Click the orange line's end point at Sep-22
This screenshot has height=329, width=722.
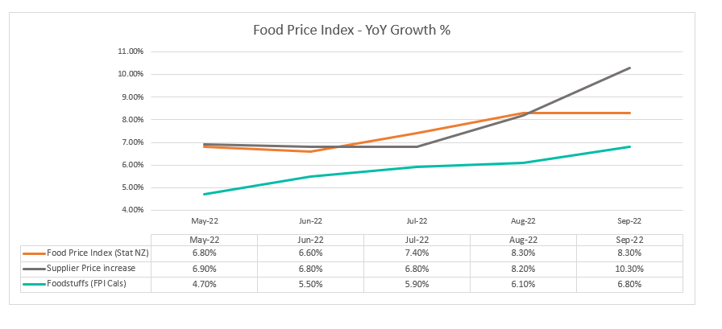click(629, 113)
